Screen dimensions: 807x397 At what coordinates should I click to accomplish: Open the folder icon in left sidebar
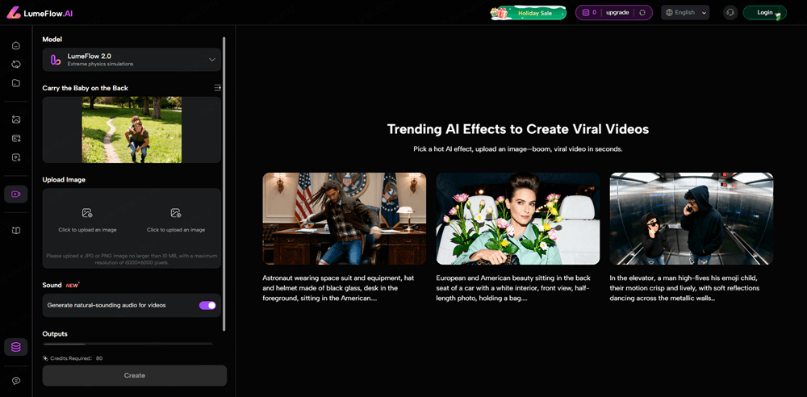pos(16,83)
